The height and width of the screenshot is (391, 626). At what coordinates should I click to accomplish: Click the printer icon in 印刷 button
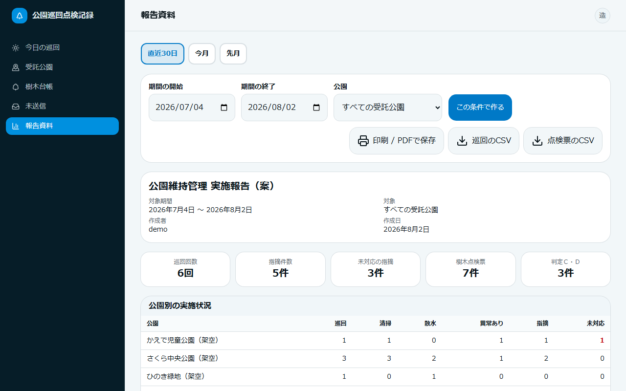click(x=363, y=141)
